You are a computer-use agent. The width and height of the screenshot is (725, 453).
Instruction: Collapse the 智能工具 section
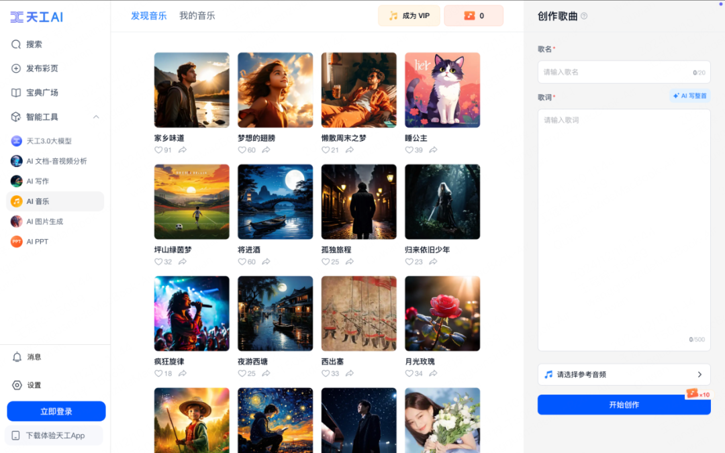(97, 116)
